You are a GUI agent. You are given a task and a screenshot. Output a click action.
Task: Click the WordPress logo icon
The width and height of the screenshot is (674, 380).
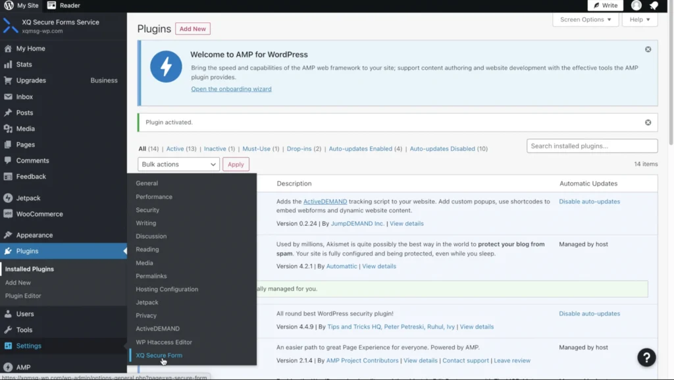(x=9, y=5)
